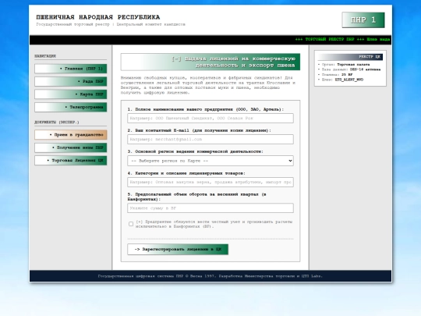Open Карта ПНР navigation link

[71, 94]
